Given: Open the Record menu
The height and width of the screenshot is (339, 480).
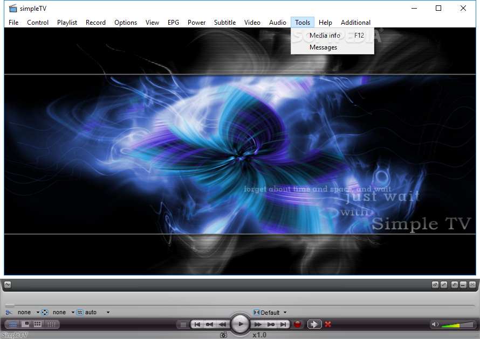Looking at the screenshot, I should click(95, 22).
